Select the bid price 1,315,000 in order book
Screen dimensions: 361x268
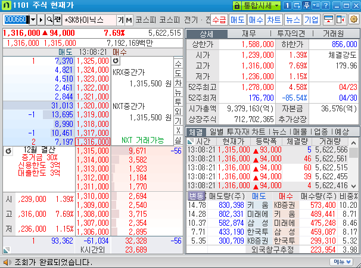click(93, 151)
